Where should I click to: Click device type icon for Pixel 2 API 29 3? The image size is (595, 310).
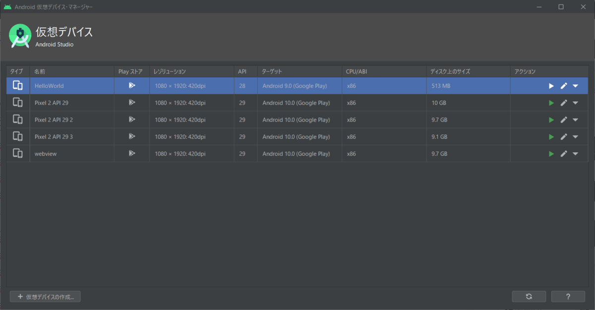18,136
